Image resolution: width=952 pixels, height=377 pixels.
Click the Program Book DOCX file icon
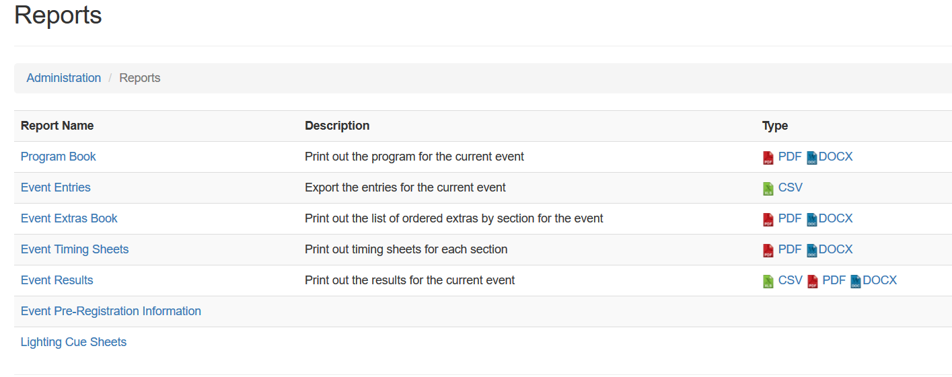coord(811,158)
